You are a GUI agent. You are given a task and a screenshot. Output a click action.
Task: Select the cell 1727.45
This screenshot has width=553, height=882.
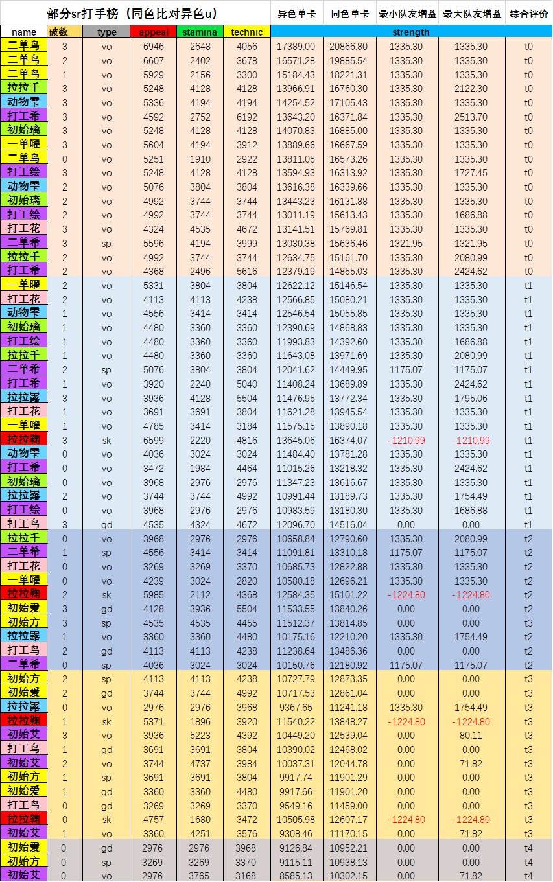click(x=471, y=172)
